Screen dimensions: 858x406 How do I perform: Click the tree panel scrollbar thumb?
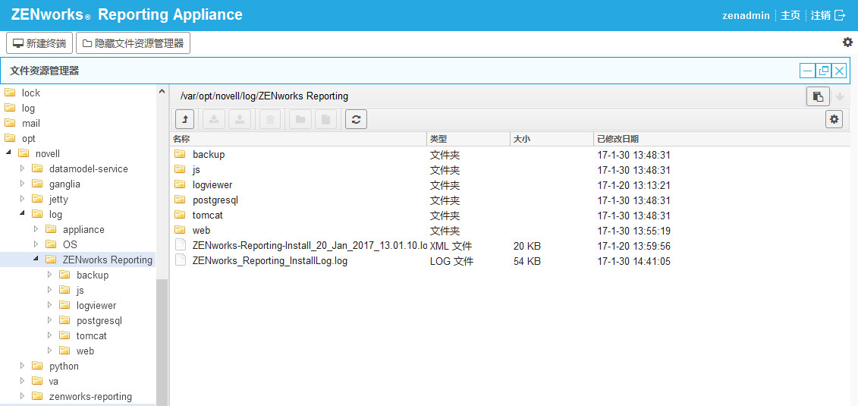pyautogui.click(x=162, y=342)
